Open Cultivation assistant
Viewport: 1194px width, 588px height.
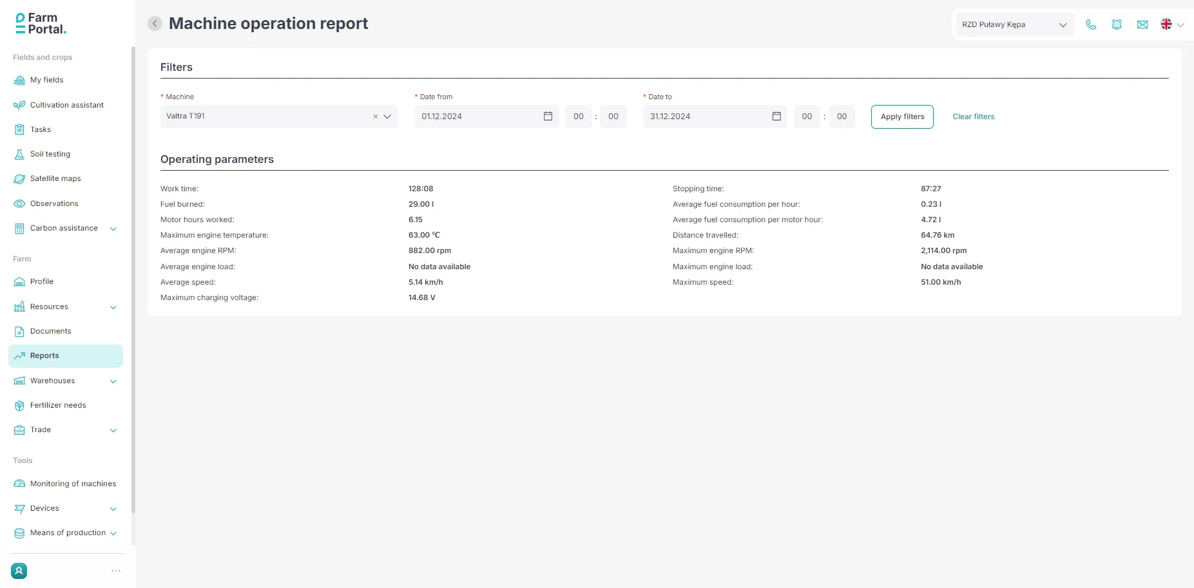click(x=66, y=105)
